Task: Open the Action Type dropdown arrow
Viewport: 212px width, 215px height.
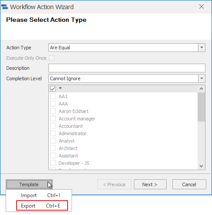Action: click(x=202, y=48)
